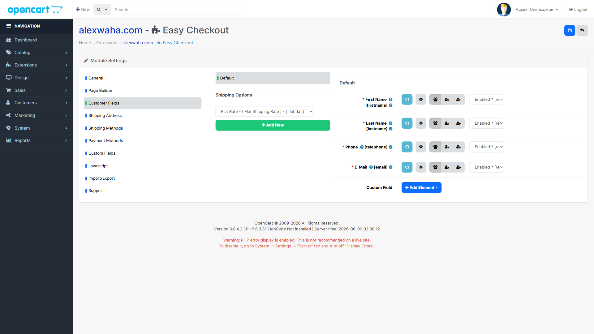This screenshot has height=334, width=594.
Task: Click the admin avatar image
Action: coord(504,10)
